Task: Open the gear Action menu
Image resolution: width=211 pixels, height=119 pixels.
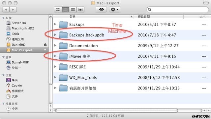Action: tap(114, 10)
